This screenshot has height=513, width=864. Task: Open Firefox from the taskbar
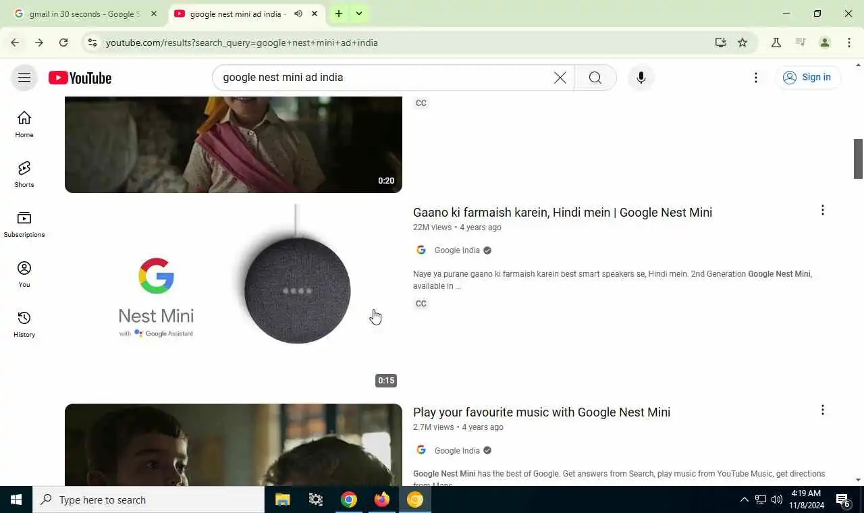pos(382,500)
